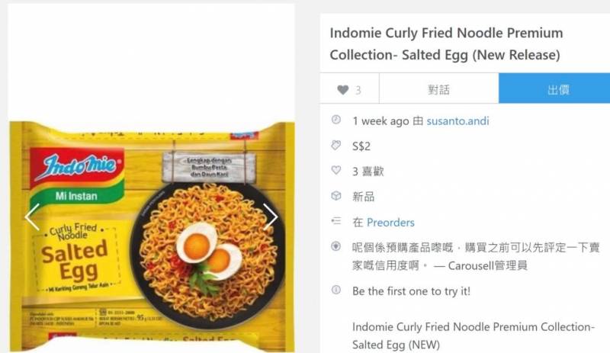610x353 pixels.
Task: Click the S$2 price text
Action: [361, 146]
